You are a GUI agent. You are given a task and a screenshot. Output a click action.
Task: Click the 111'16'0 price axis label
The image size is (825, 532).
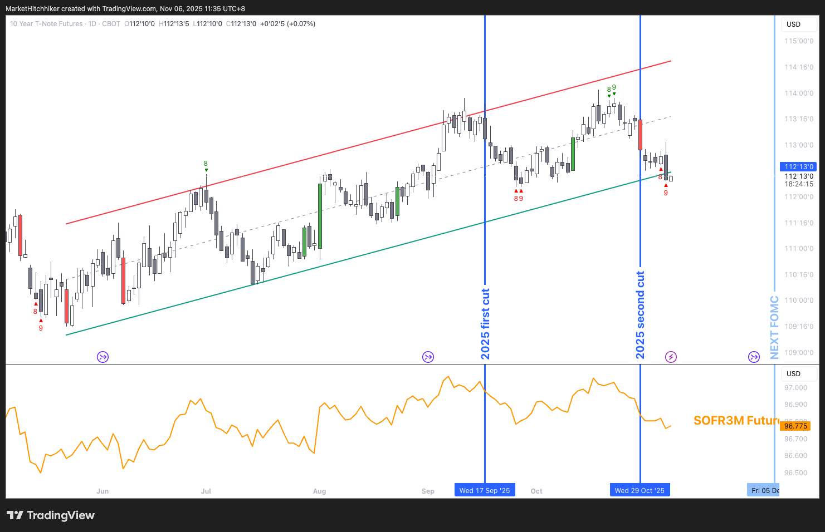[x=799, y=223]
